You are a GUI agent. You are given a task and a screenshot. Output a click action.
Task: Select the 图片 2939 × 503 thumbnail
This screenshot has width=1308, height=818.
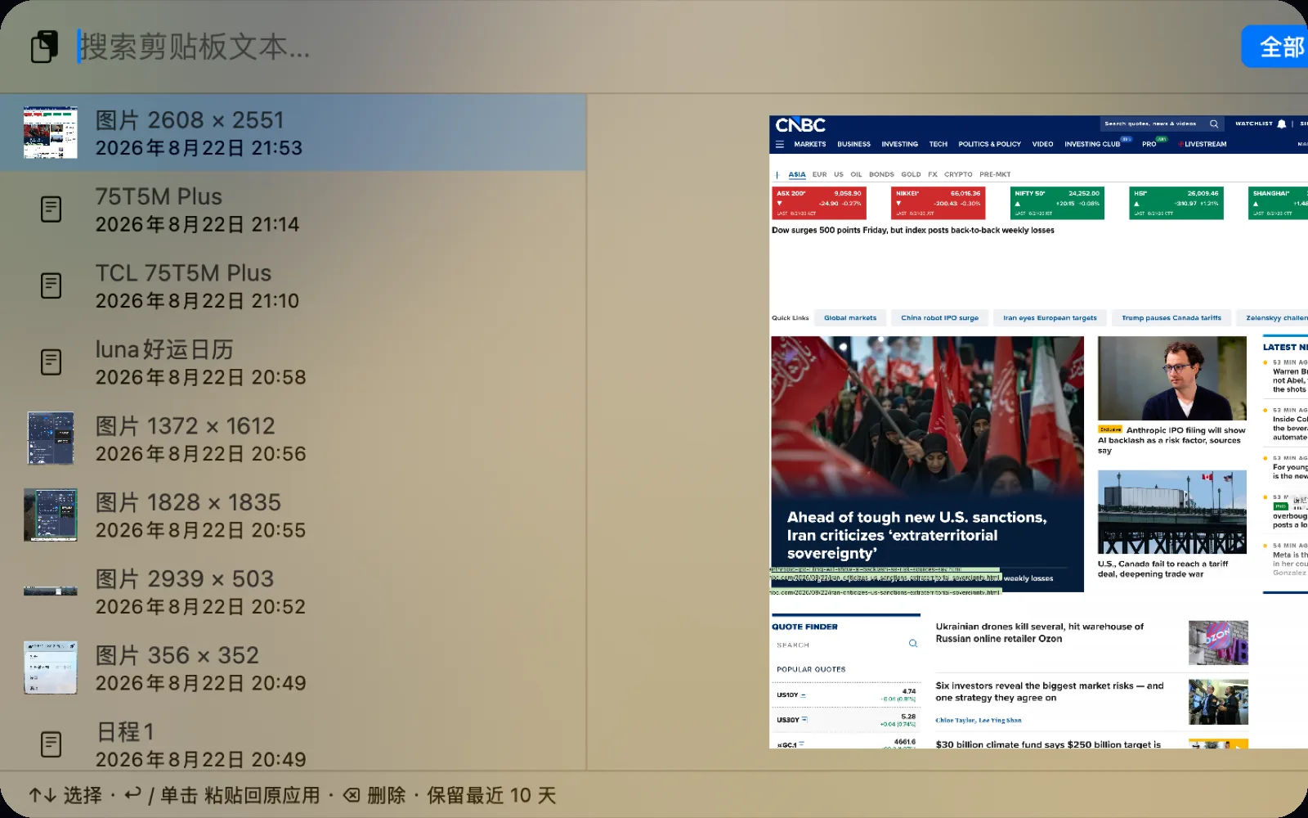(51, 591)
